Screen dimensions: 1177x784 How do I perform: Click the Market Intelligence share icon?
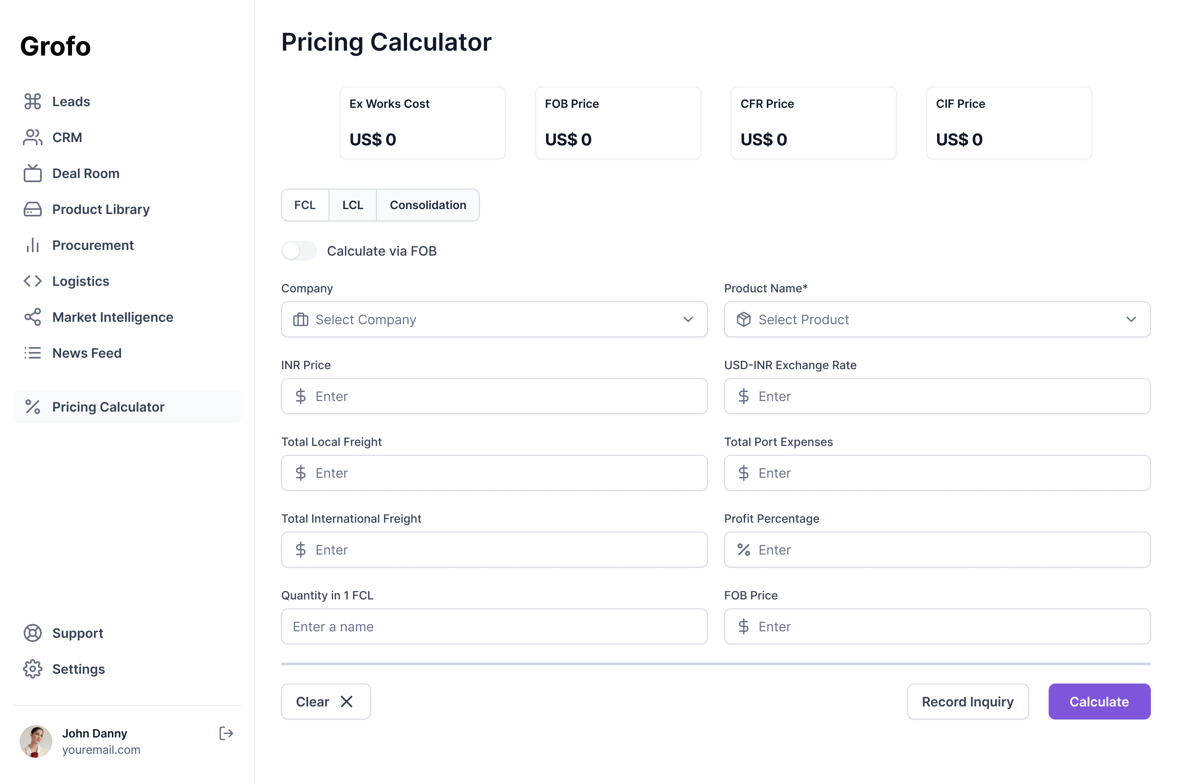pyautogui.click(x=33, y=317)
